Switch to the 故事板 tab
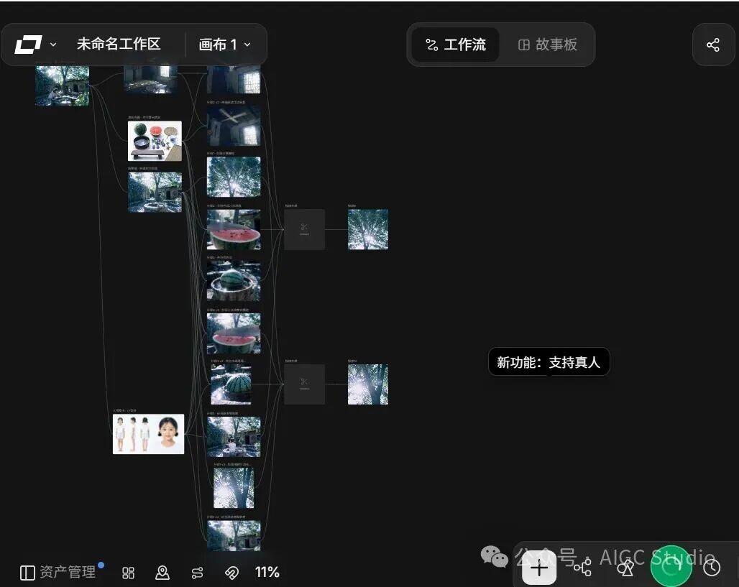This screenshot has height=587, width=739. [x=547, y=45]
